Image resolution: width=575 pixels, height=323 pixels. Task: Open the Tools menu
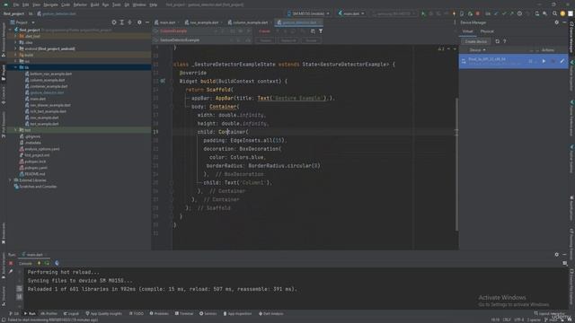pos(117,4)
